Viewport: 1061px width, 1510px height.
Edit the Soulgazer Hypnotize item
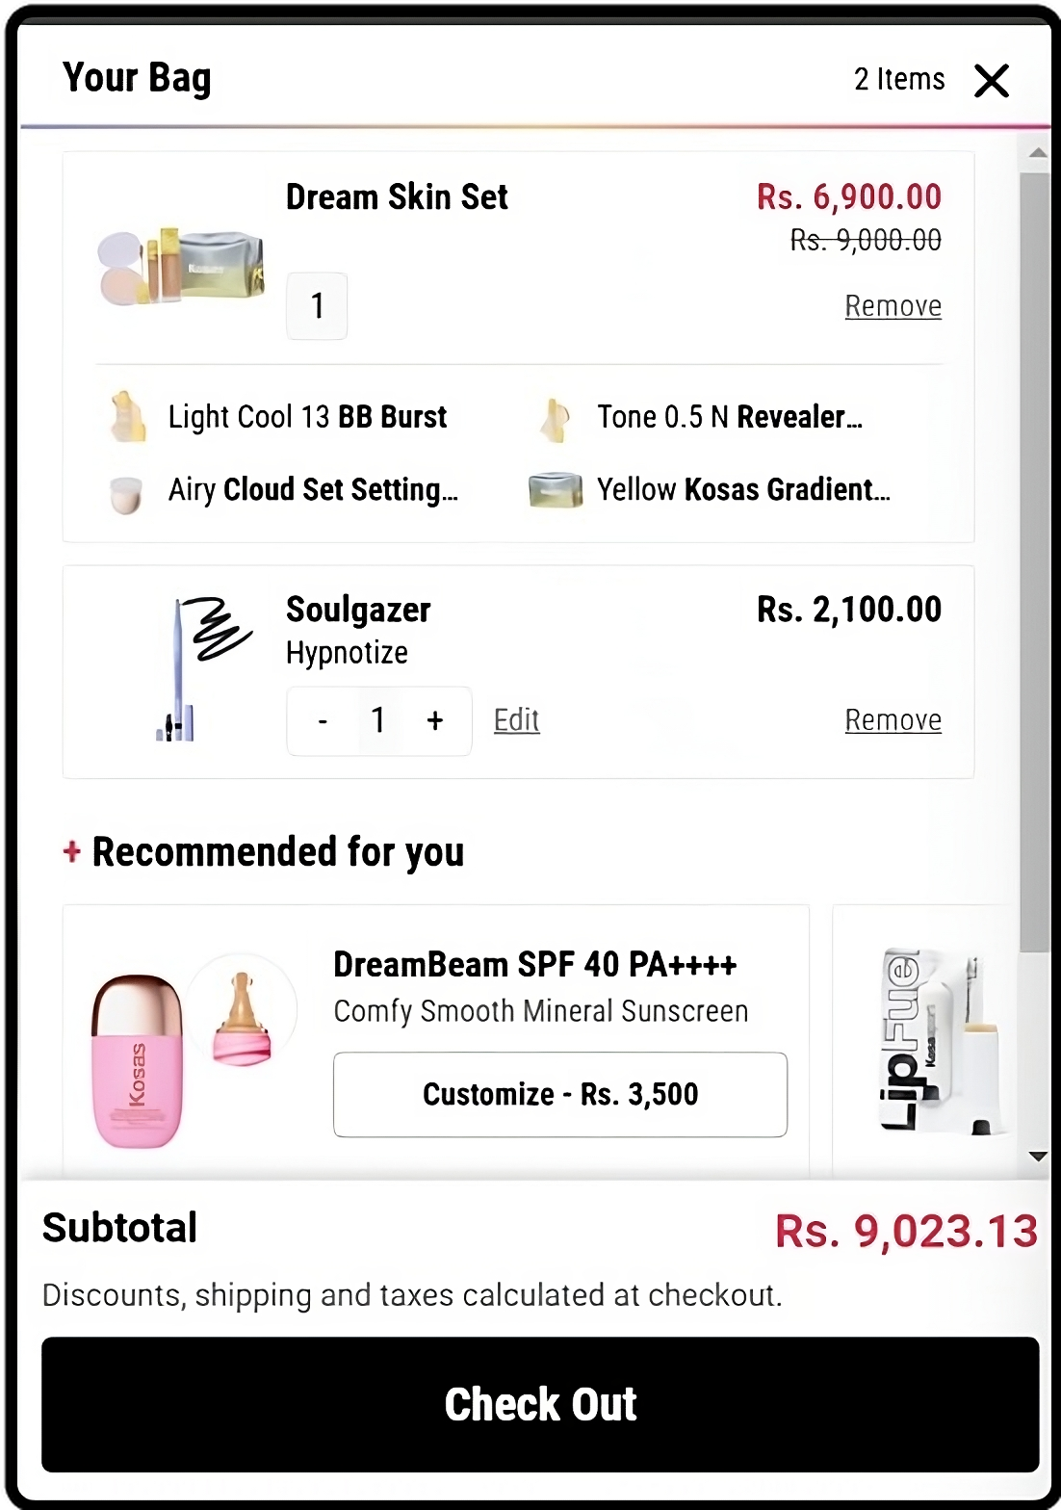coord(516,720)
